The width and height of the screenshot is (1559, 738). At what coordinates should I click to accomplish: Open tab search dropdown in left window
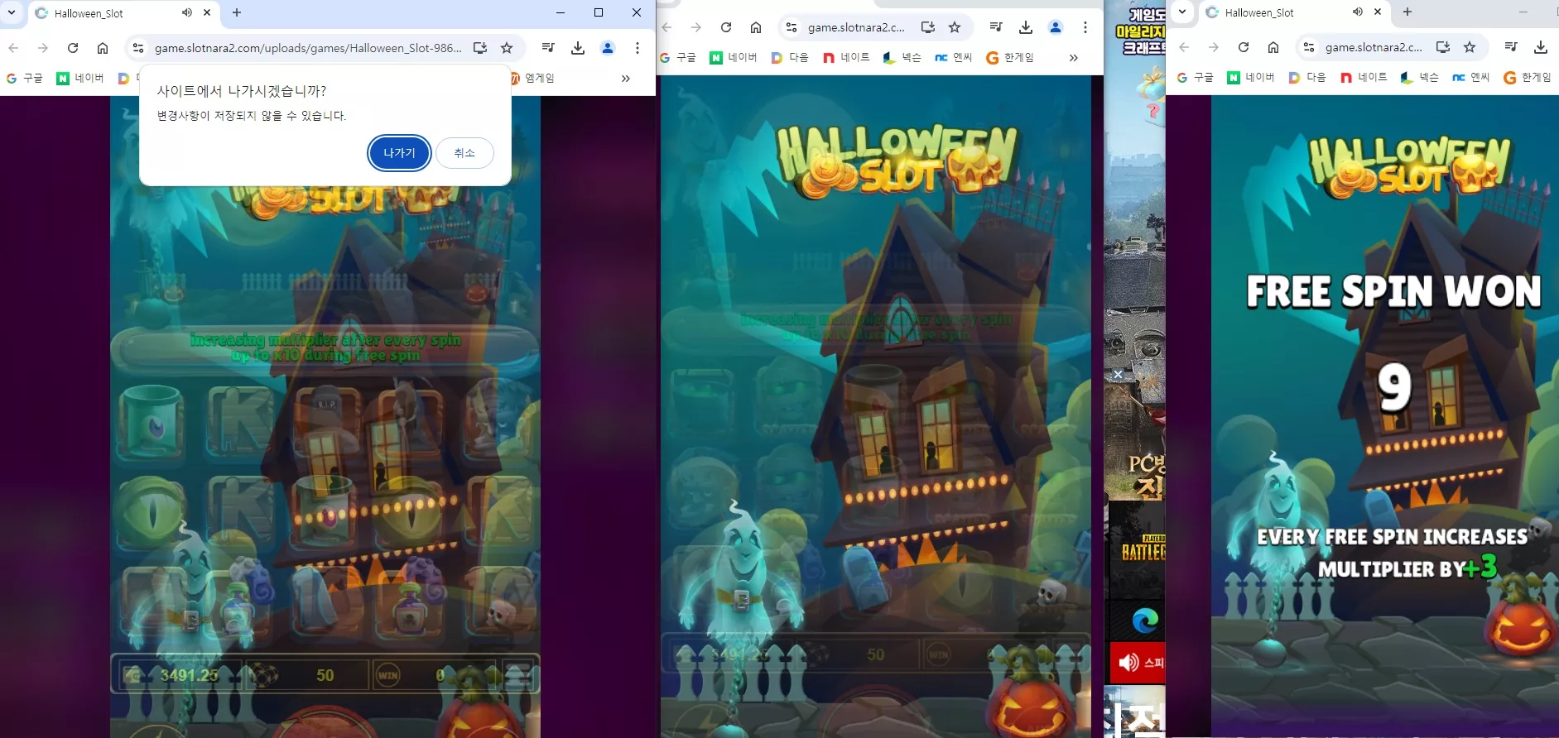click(x=12, y=12)
